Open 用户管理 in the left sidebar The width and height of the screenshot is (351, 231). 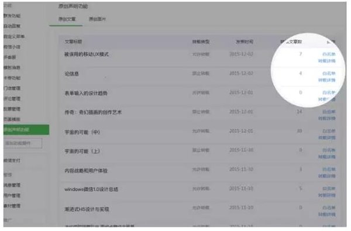tap(12, 195)
